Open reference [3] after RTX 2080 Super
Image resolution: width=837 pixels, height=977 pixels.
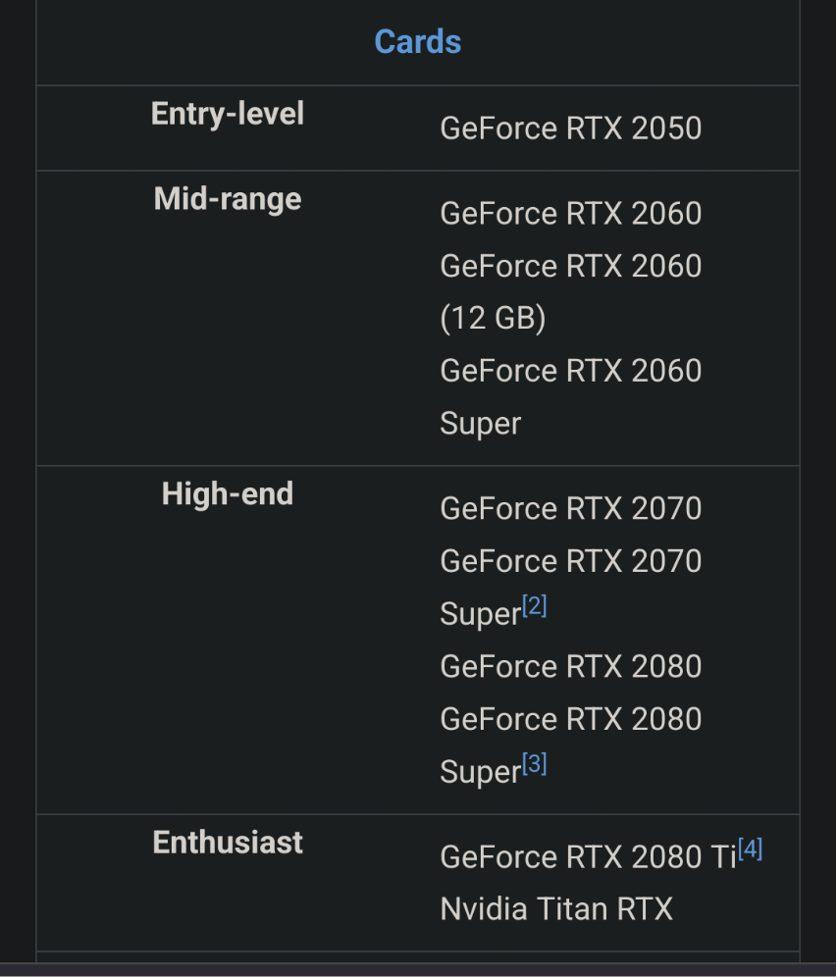pos(534,764)
